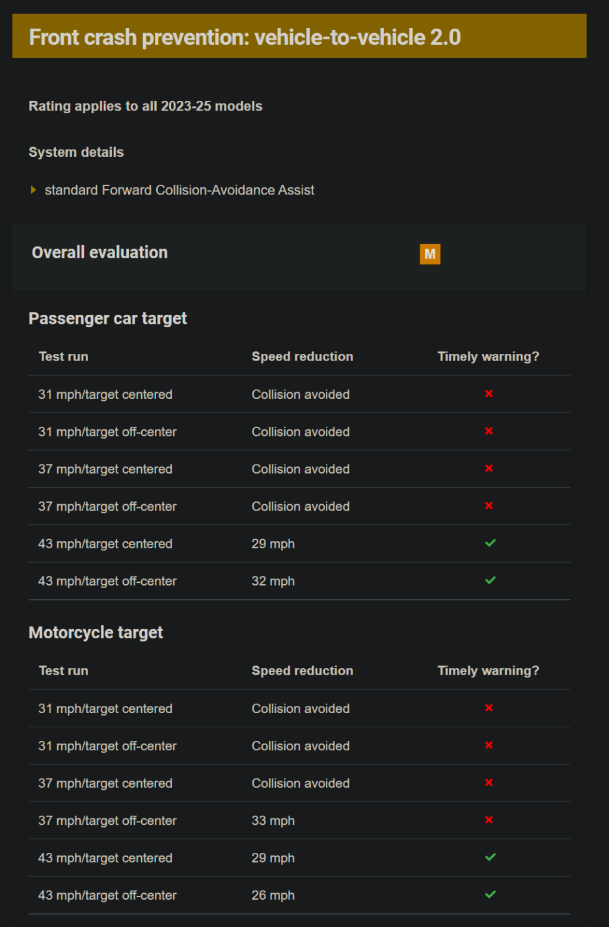The height and width of the screenshot is (927, 609).
Task: Click the System details label
Action: (x=76, y=152)
